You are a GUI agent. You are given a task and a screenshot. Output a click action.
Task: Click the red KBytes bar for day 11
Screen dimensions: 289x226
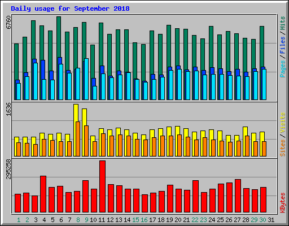(x=103, y=186)
